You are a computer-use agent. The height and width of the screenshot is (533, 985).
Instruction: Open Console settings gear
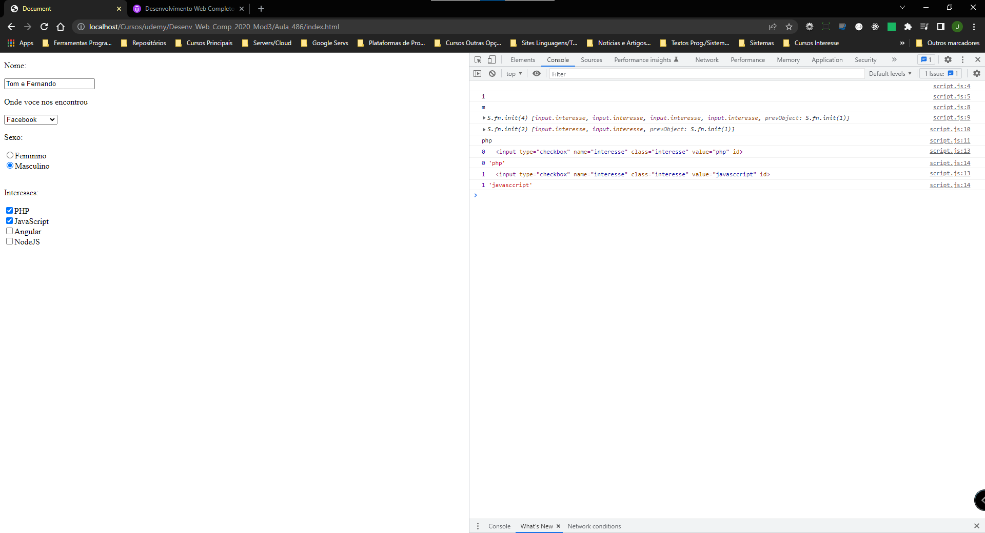click(x=977, y=74)
